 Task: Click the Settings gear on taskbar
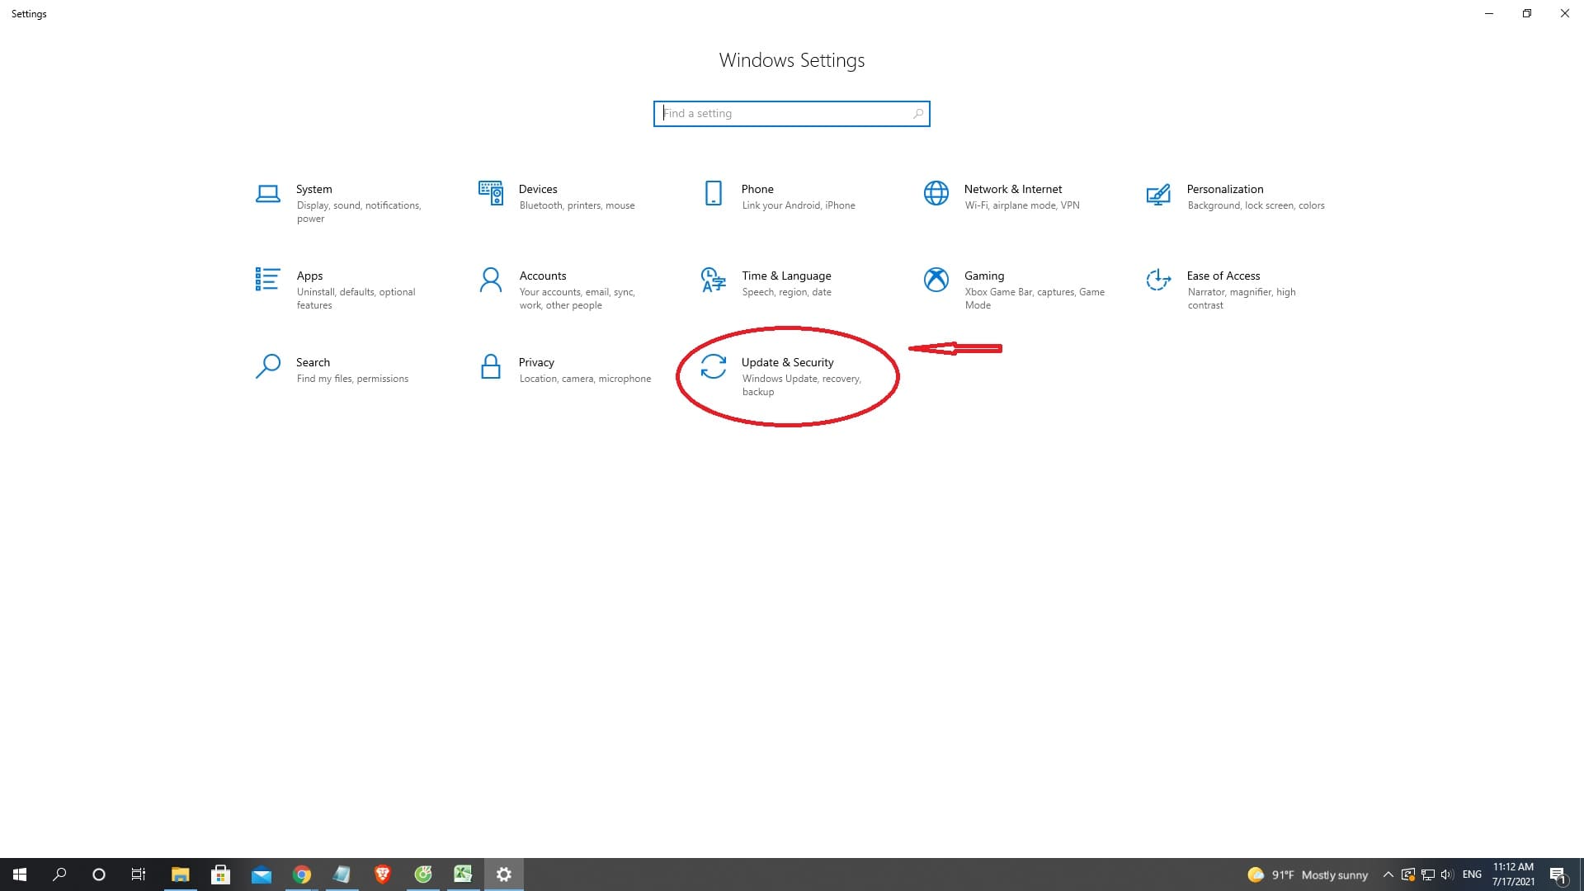503,874
